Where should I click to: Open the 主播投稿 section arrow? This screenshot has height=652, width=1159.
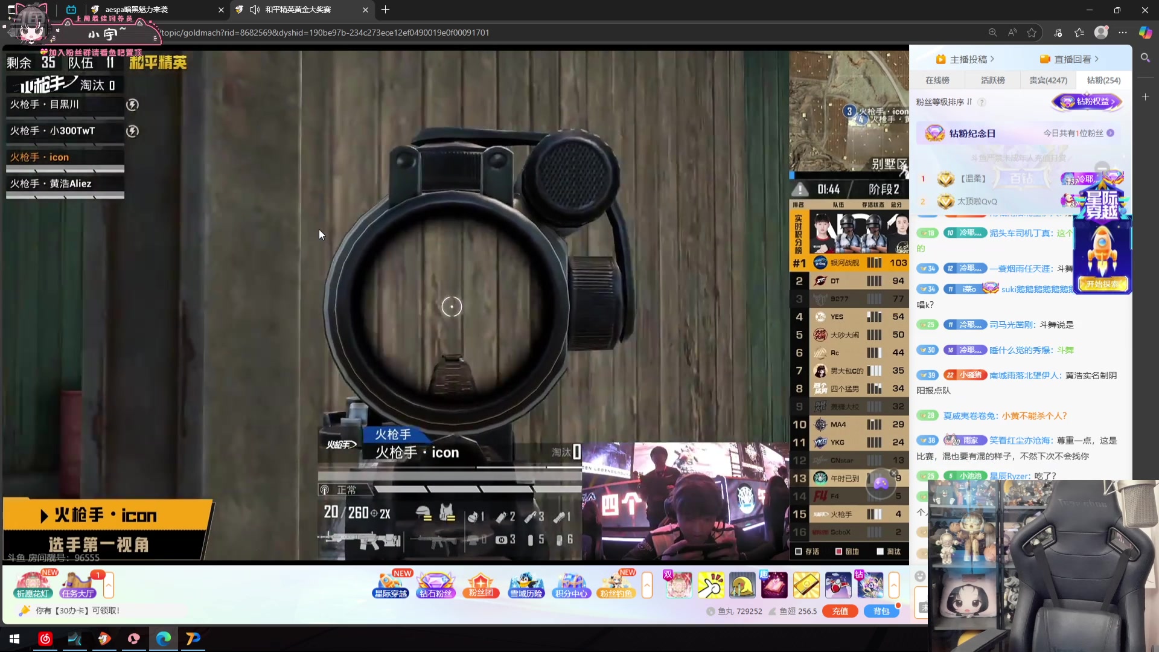coord(992,59)
